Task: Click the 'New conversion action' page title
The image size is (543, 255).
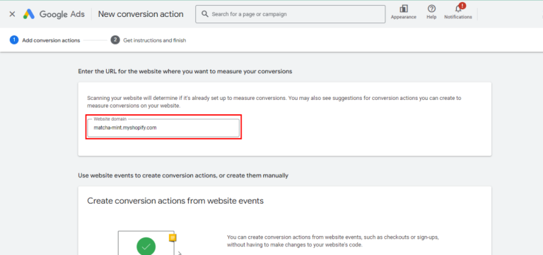Action: 141,14
